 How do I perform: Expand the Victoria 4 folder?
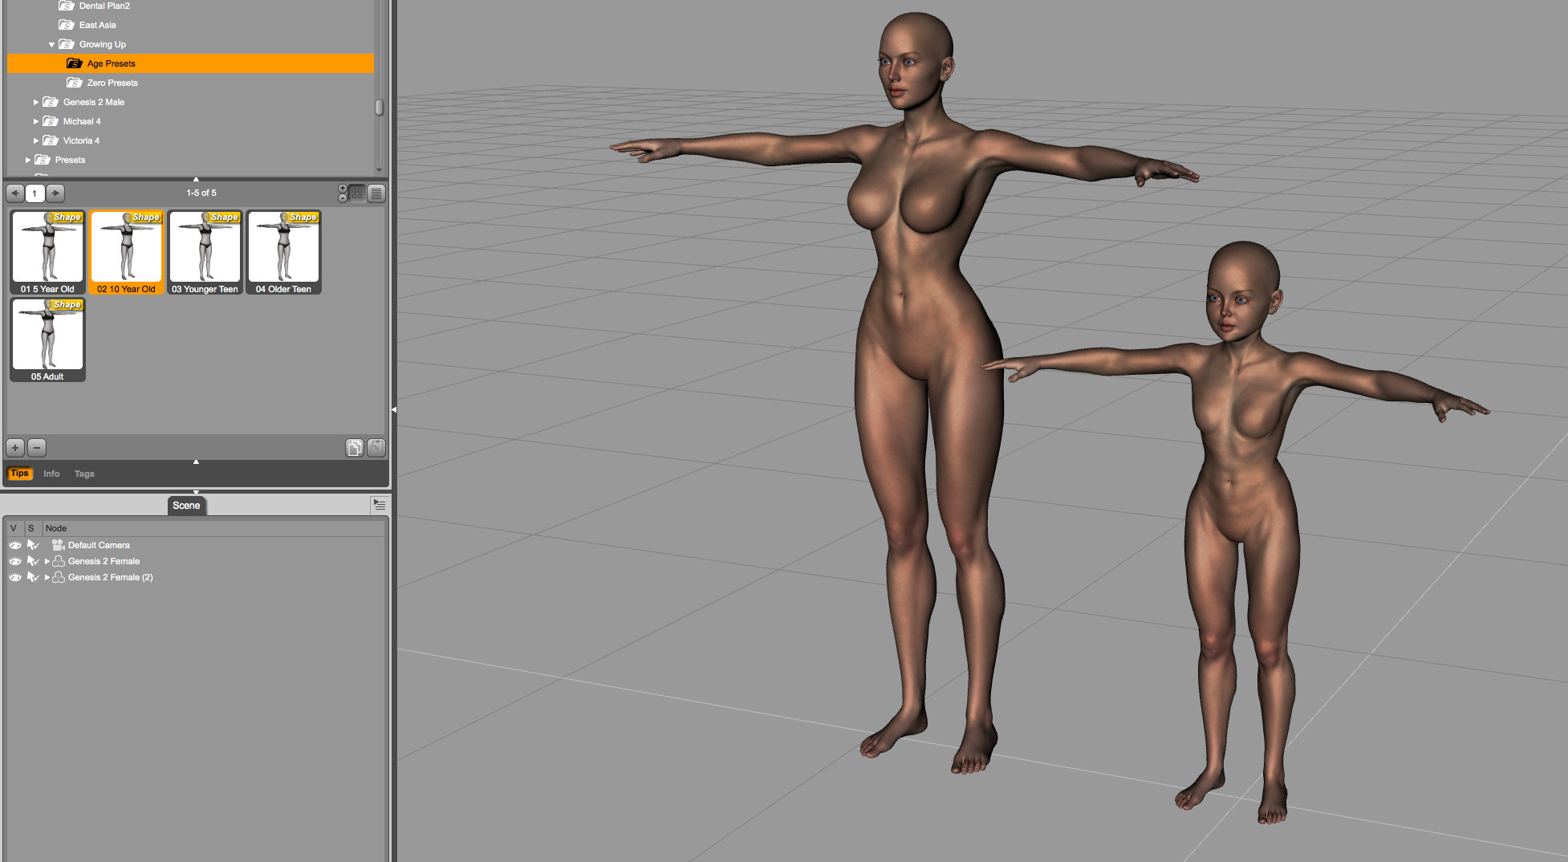(x=35, y=140)
